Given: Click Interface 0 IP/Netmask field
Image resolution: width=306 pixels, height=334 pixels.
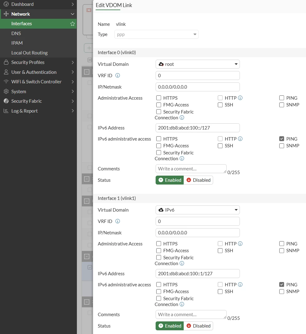Looking at the screenshot, I should pos(198,87).
